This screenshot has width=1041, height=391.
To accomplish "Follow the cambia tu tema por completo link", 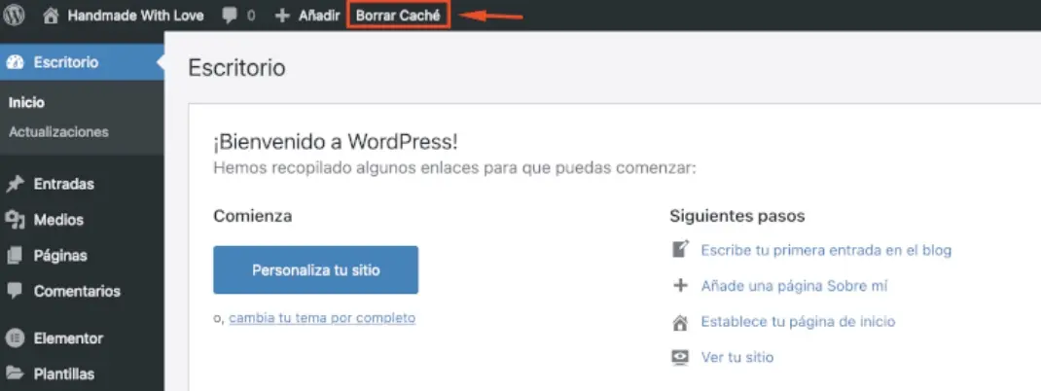I will coord(322,318).
